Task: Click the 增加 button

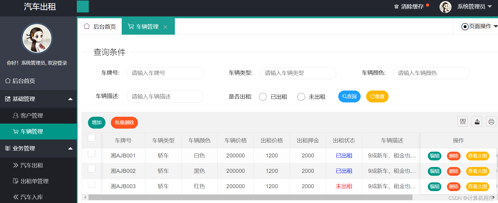Action: [x=97, y=123]
